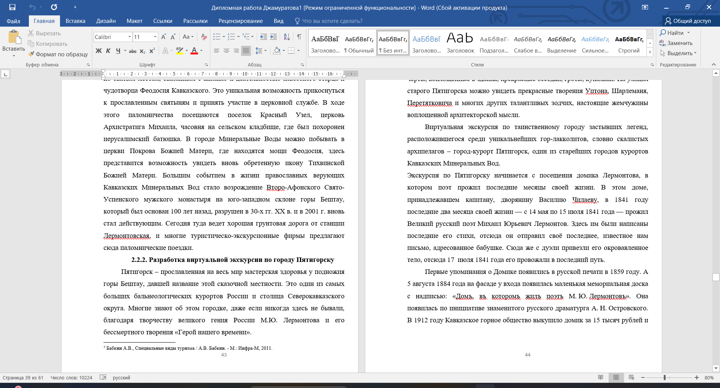Open the font size dropdown

(155, 37)
